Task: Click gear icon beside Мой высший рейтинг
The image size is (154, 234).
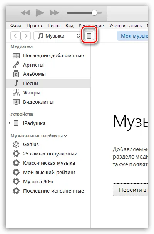Action: click(x=16, y=172)
